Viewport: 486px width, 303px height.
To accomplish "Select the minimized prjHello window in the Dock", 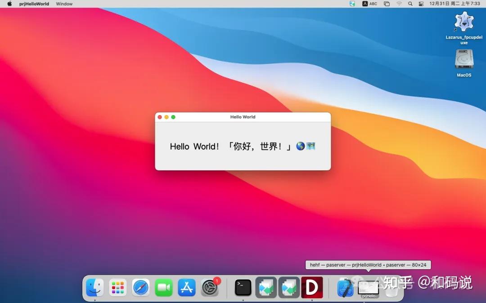I will click(369, 287).
